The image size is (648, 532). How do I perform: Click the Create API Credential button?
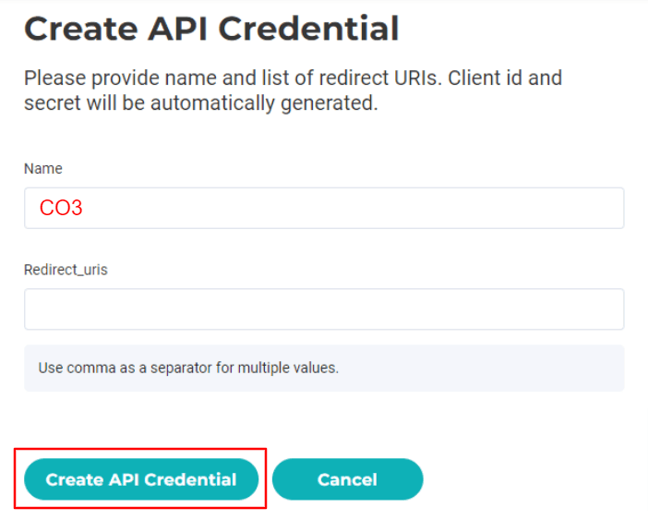pos(141,479)
